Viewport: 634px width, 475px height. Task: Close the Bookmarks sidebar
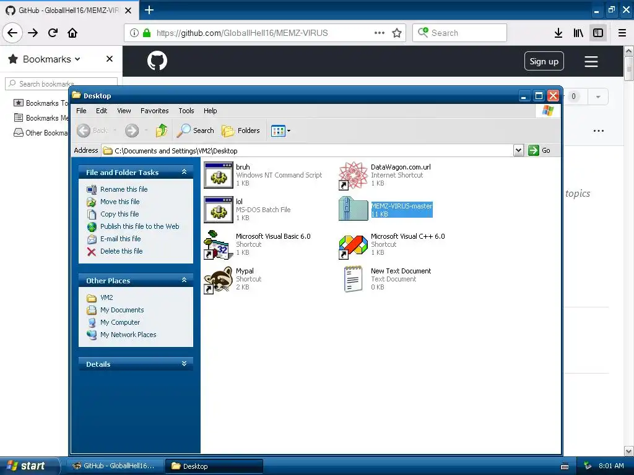[109, 59]
